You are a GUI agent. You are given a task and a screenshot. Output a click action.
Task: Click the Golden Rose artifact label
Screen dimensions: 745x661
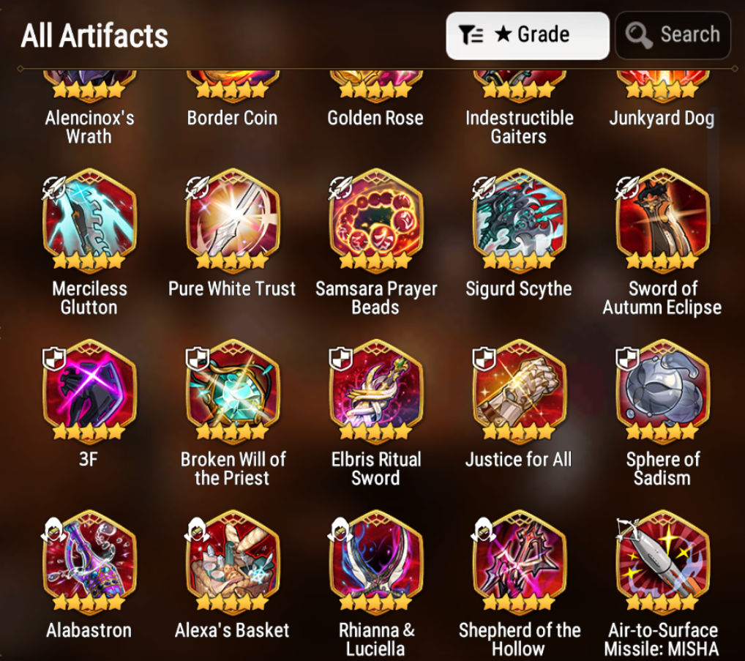375,118
